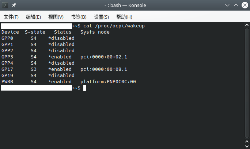Open the 视图(V) menu
250x149 pixels.
tap(56, 17)
